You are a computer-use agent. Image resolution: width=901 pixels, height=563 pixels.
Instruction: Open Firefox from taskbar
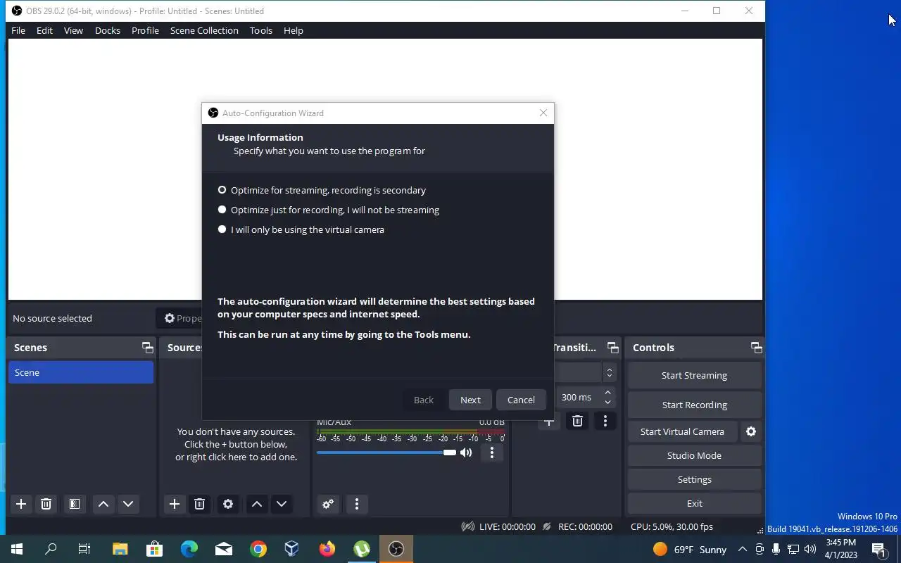click(x=327, y=549)
